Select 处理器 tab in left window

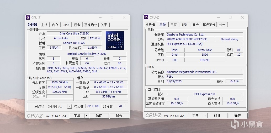point(33,25)
